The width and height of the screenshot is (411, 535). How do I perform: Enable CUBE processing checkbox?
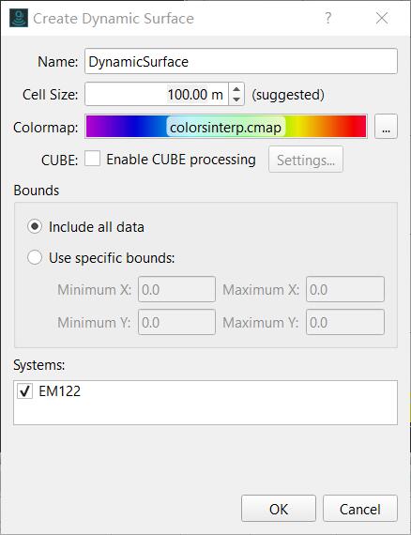pyautogui.click(x=93, y=159)
